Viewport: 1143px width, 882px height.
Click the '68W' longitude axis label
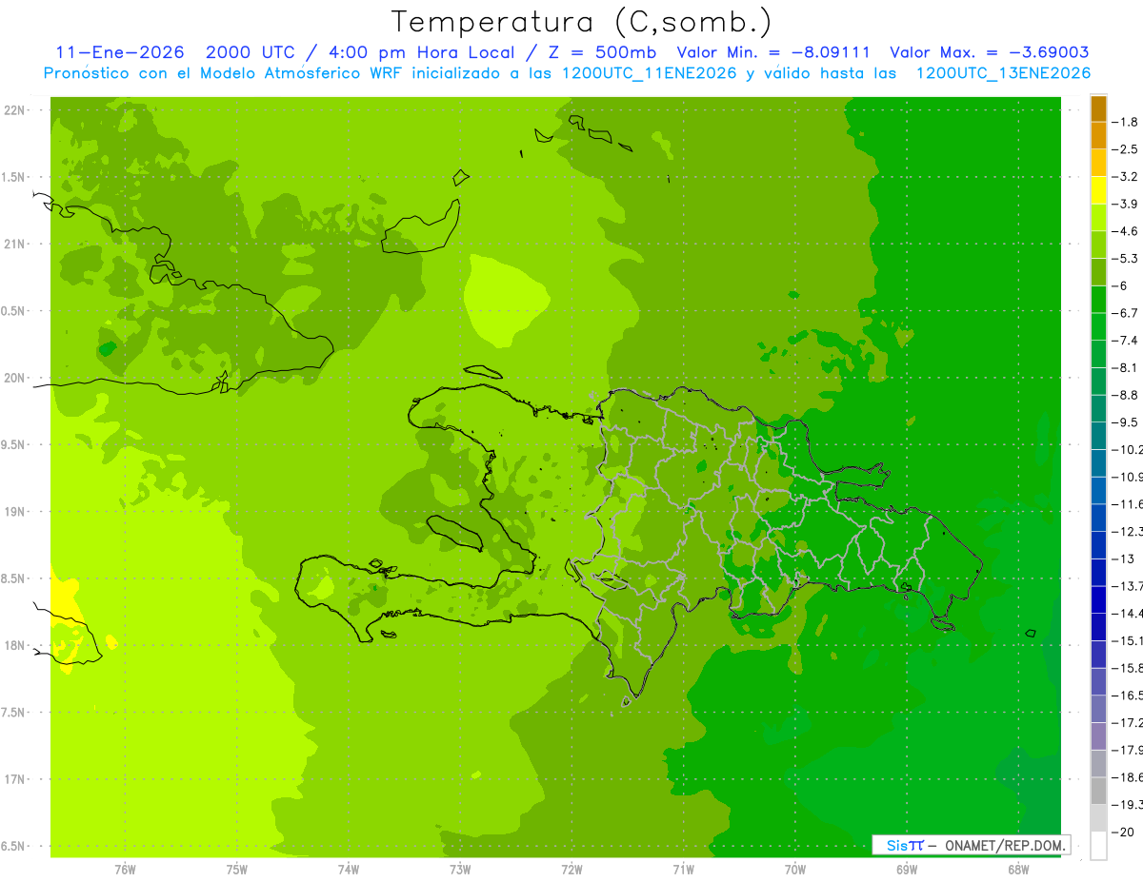point(1018,870)
